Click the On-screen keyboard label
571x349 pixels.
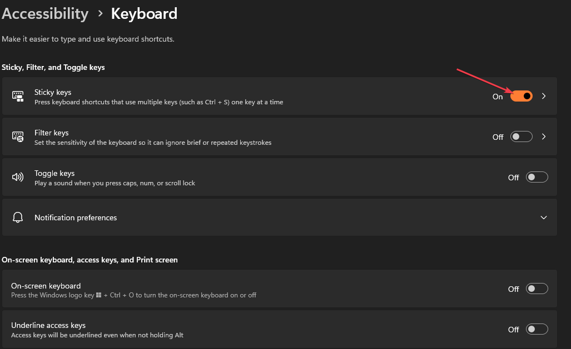coord(46,286)
